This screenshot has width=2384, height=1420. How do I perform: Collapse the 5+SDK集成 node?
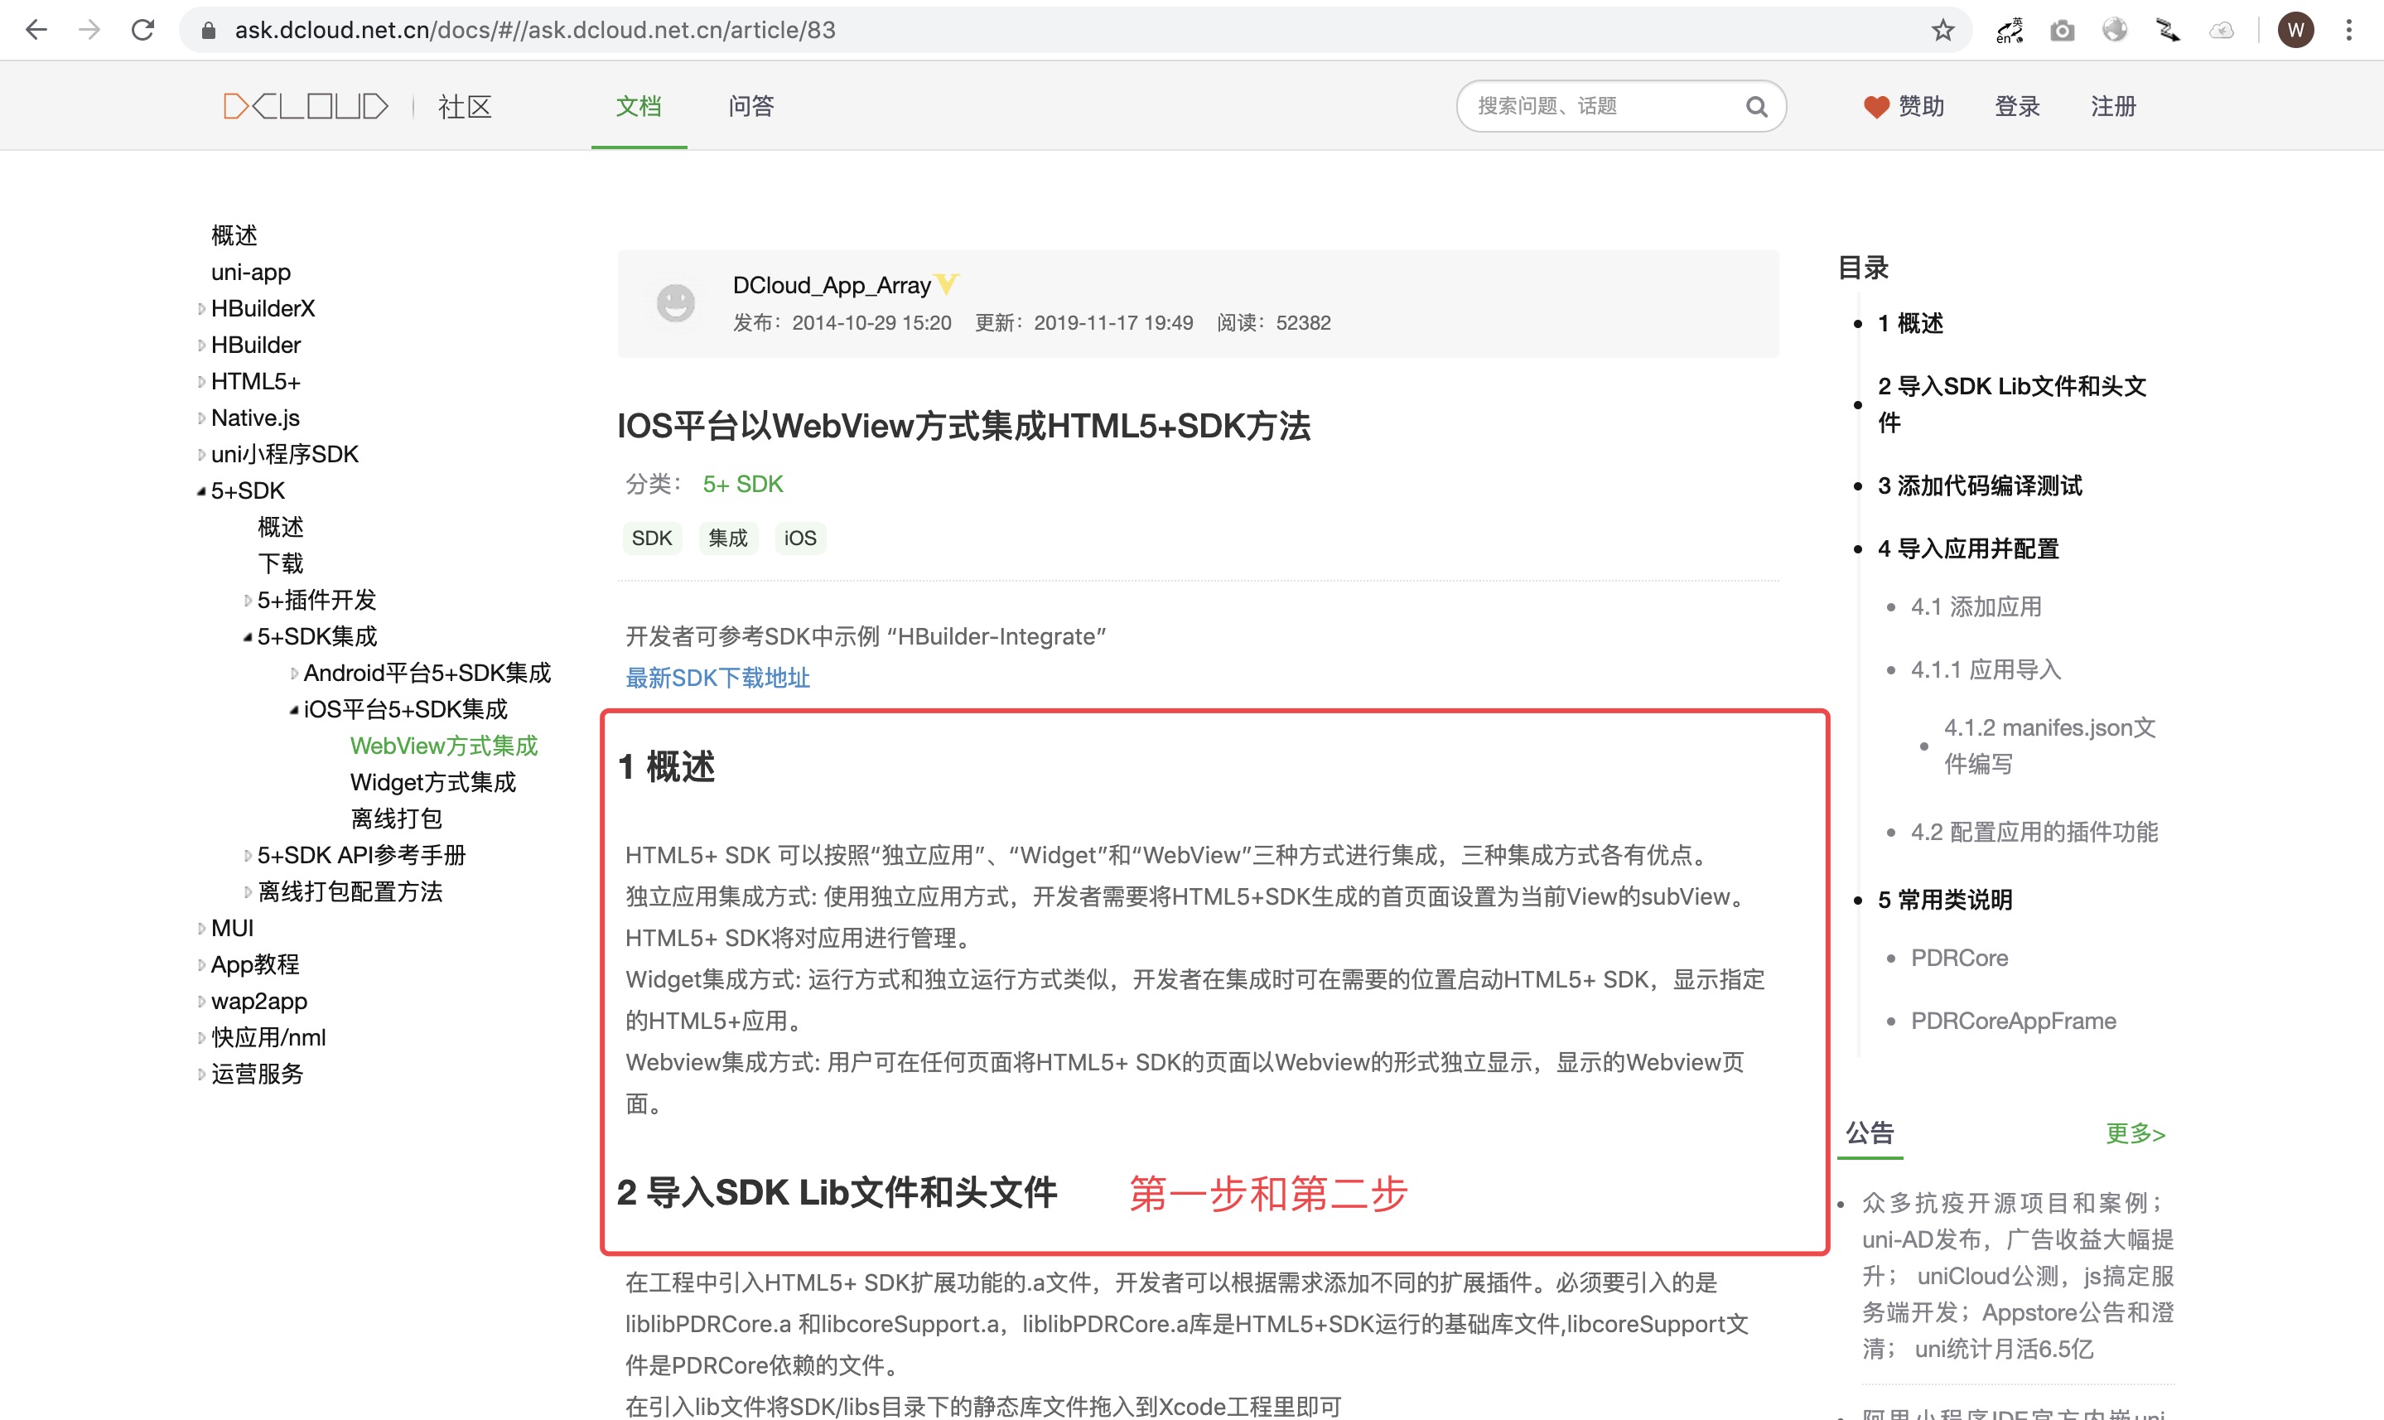248,637
